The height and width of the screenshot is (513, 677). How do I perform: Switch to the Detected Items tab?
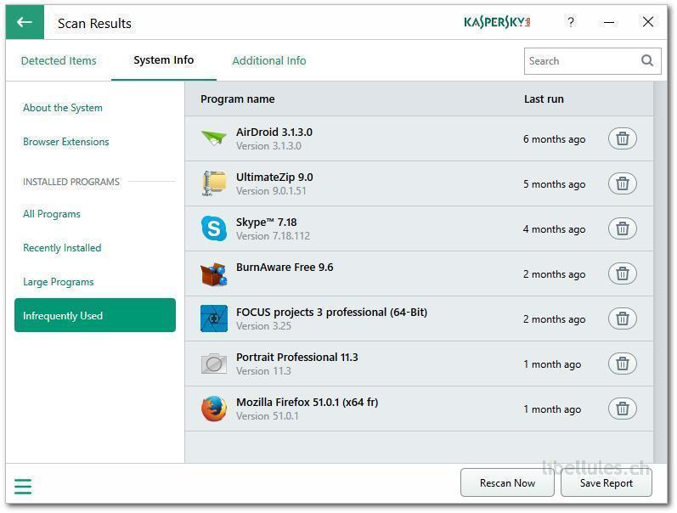[x=59, y=60]
